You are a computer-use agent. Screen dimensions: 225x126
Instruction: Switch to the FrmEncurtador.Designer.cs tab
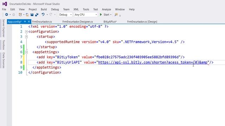point(78,22)
